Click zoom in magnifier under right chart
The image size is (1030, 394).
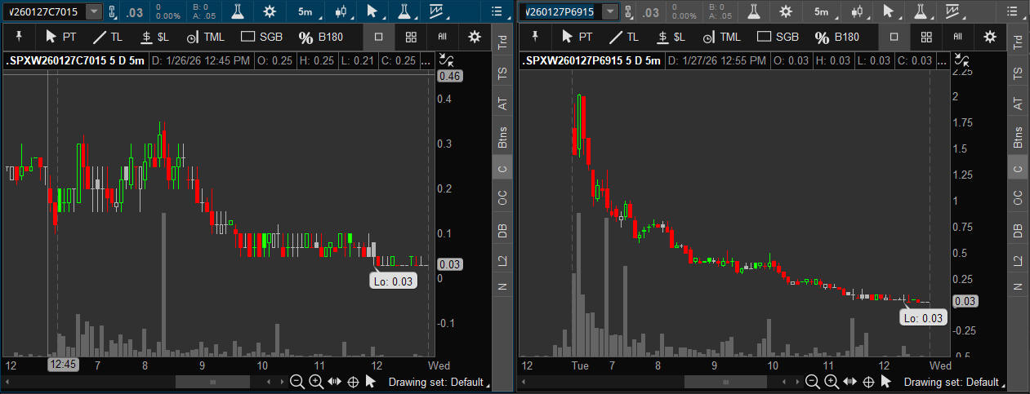831,382
